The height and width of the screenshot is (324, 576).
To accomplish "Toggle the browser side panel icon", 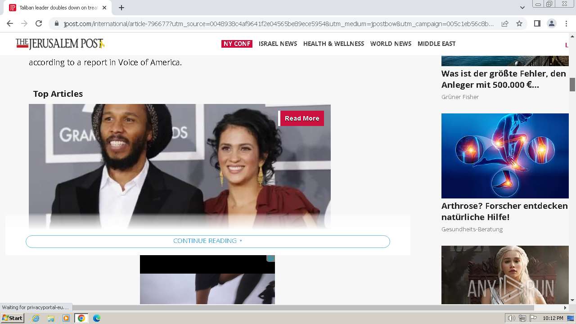I will coord(537,23).
